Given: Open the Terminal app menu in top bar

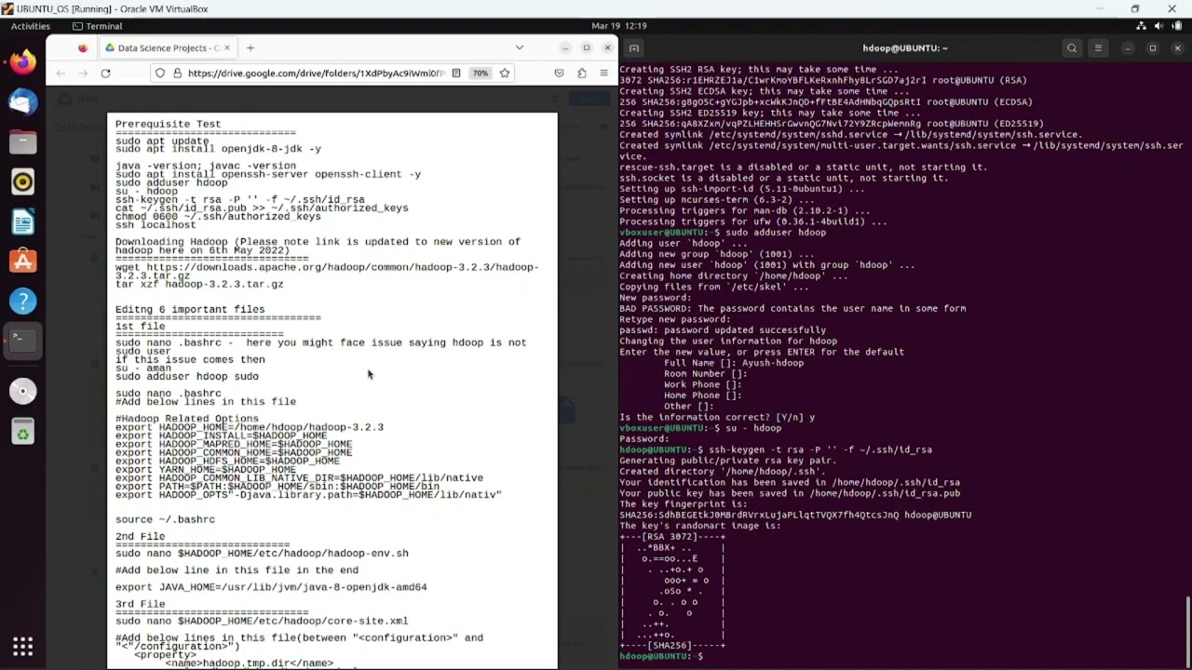Looking at the screenshot, I should [97, 26].
